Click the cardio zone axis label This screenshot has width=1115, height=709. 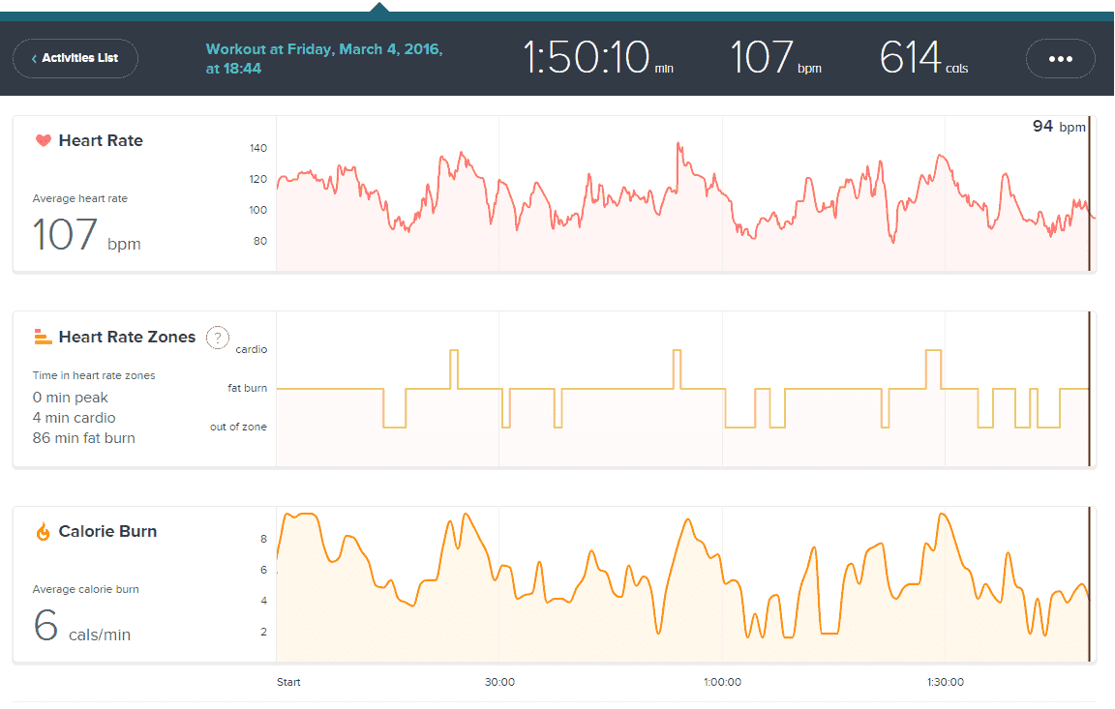(252, 349)
